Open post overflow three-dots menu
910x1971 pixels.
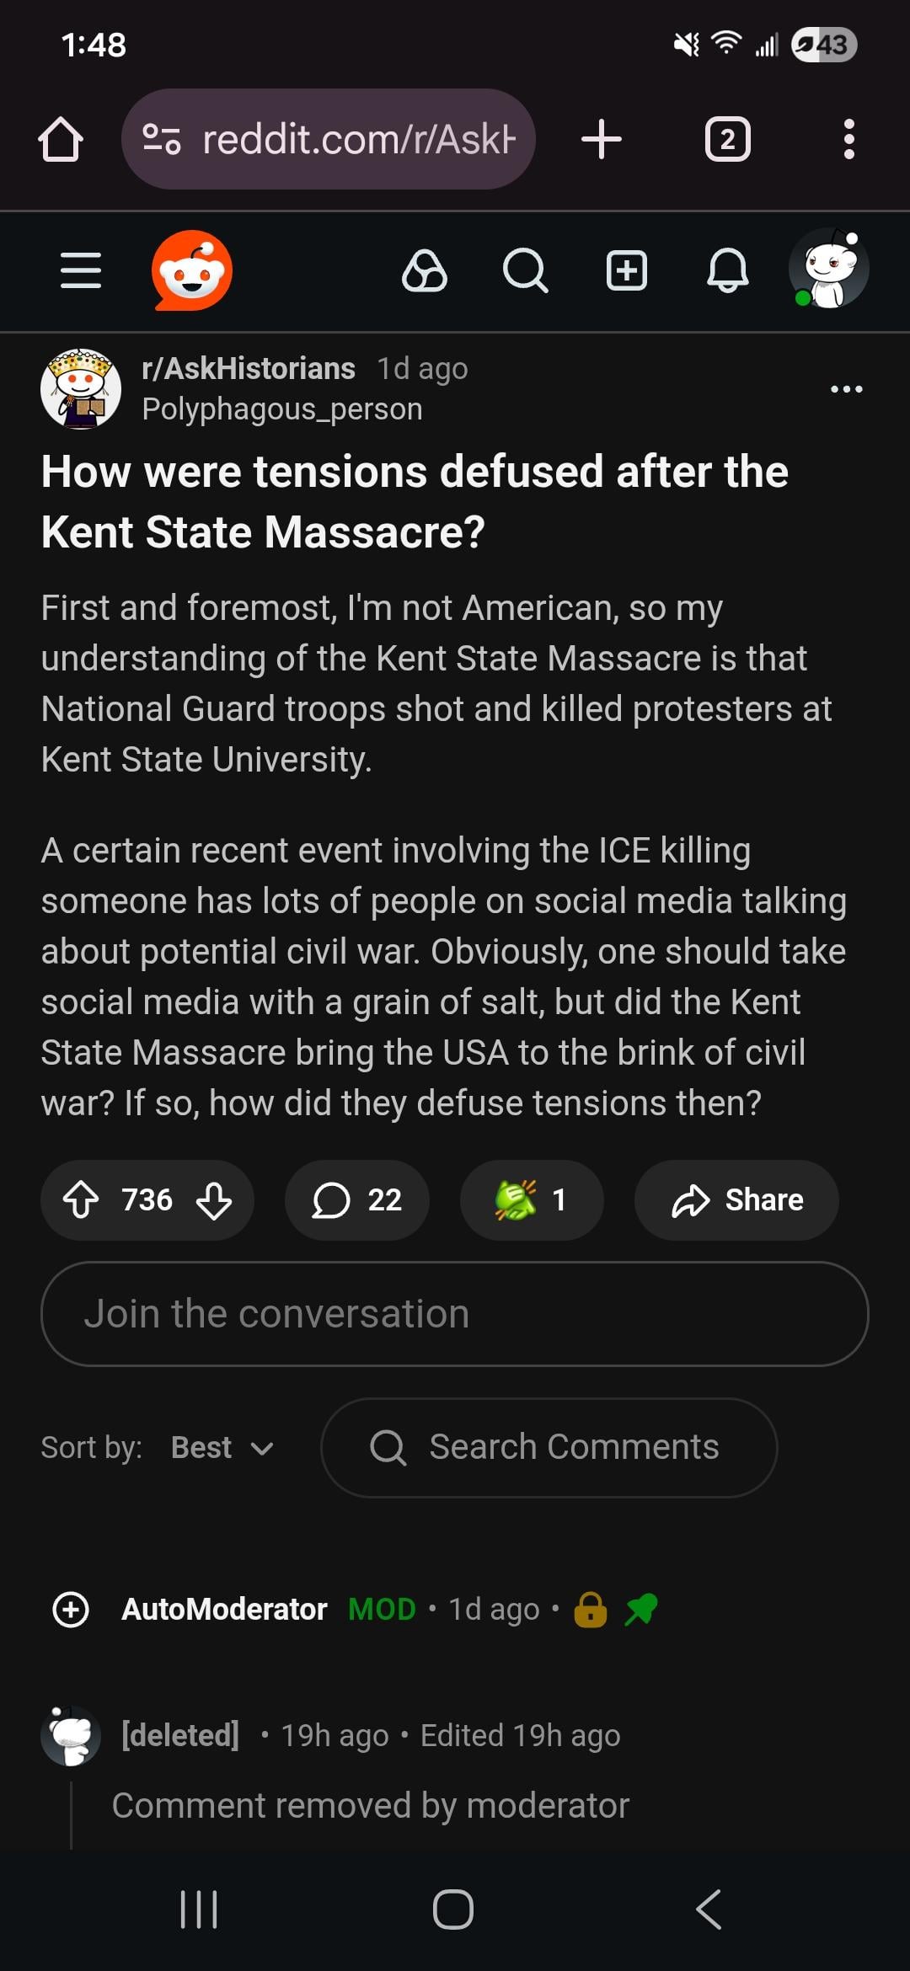(x=846, y=389)
